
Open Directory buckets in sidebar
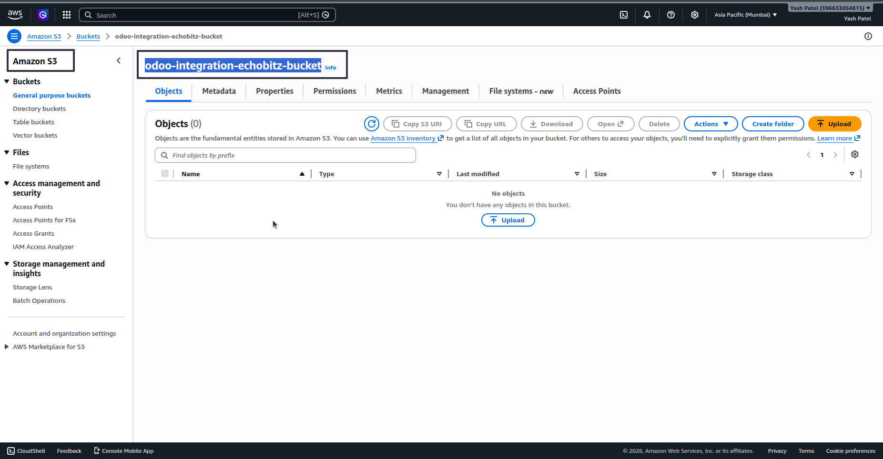39,109
